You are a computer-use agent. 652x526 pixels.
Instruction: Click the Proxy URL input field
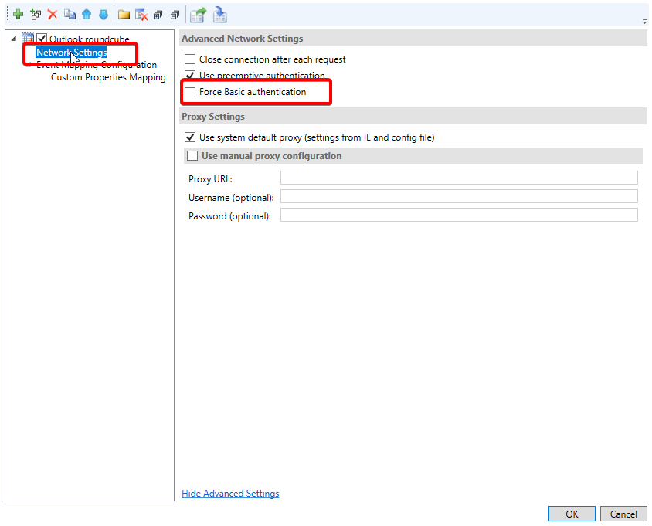tap(459, 178)
